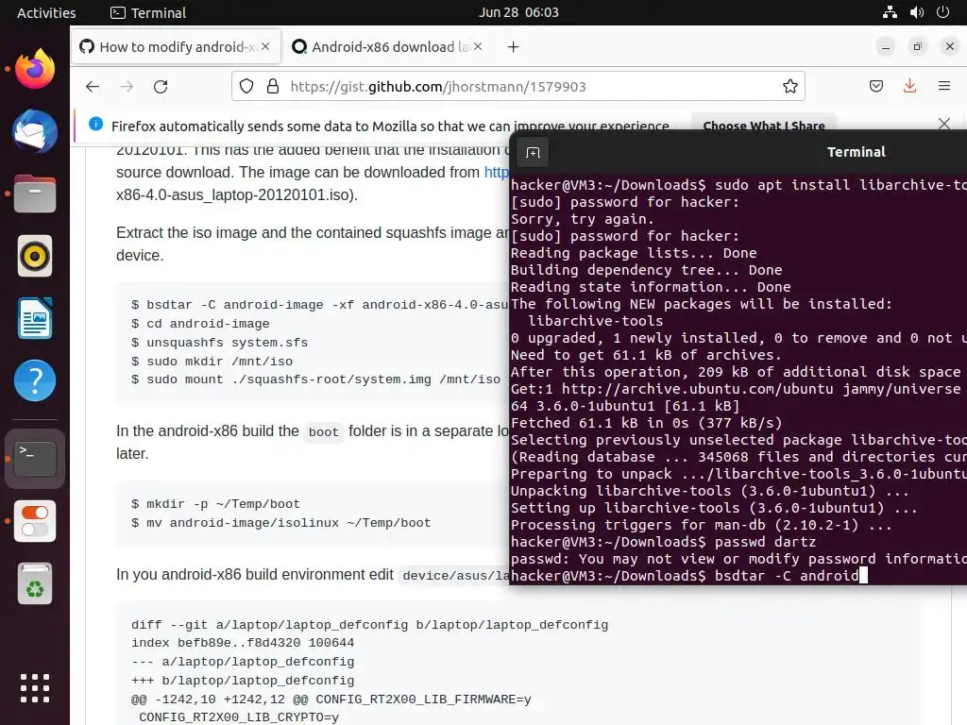Screen dimensions: 967x725
Task: Click 'mv android-image/isolinux ~/Temp/boot' line
Action: coord(280,523)
